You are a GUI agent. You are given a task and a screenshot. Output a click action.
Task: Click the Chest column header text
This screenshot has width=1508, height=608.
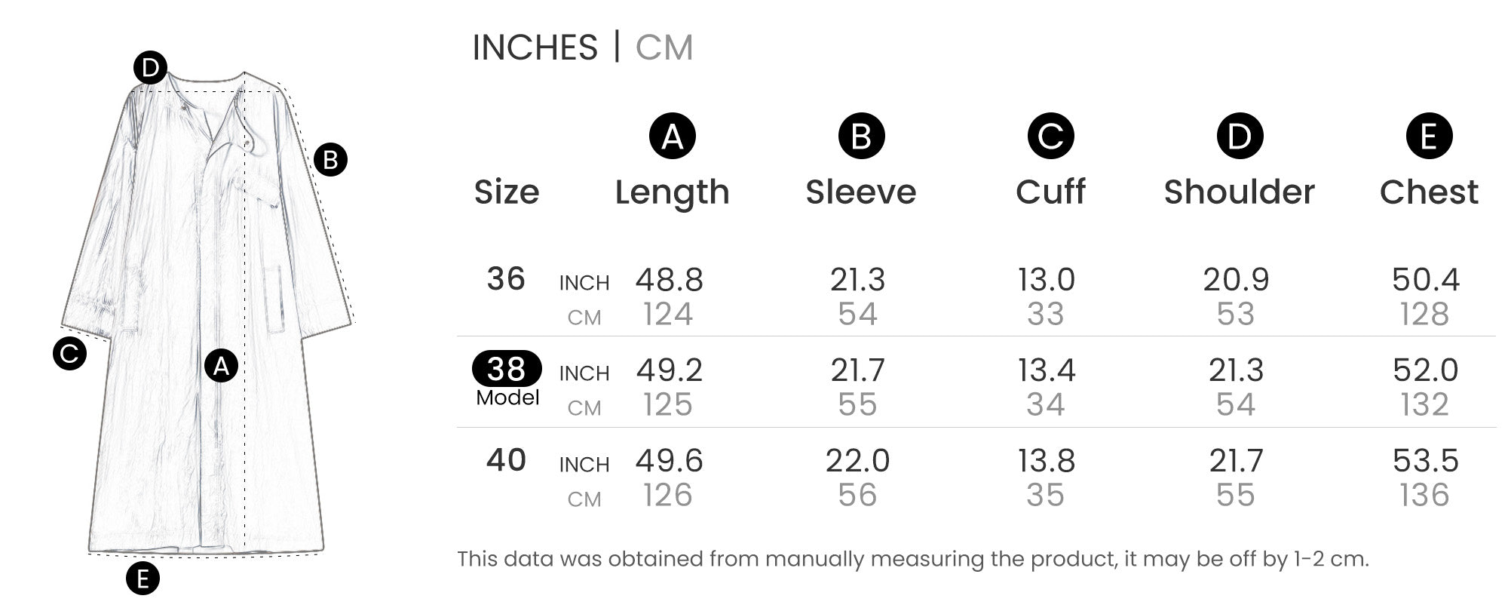1429,192
